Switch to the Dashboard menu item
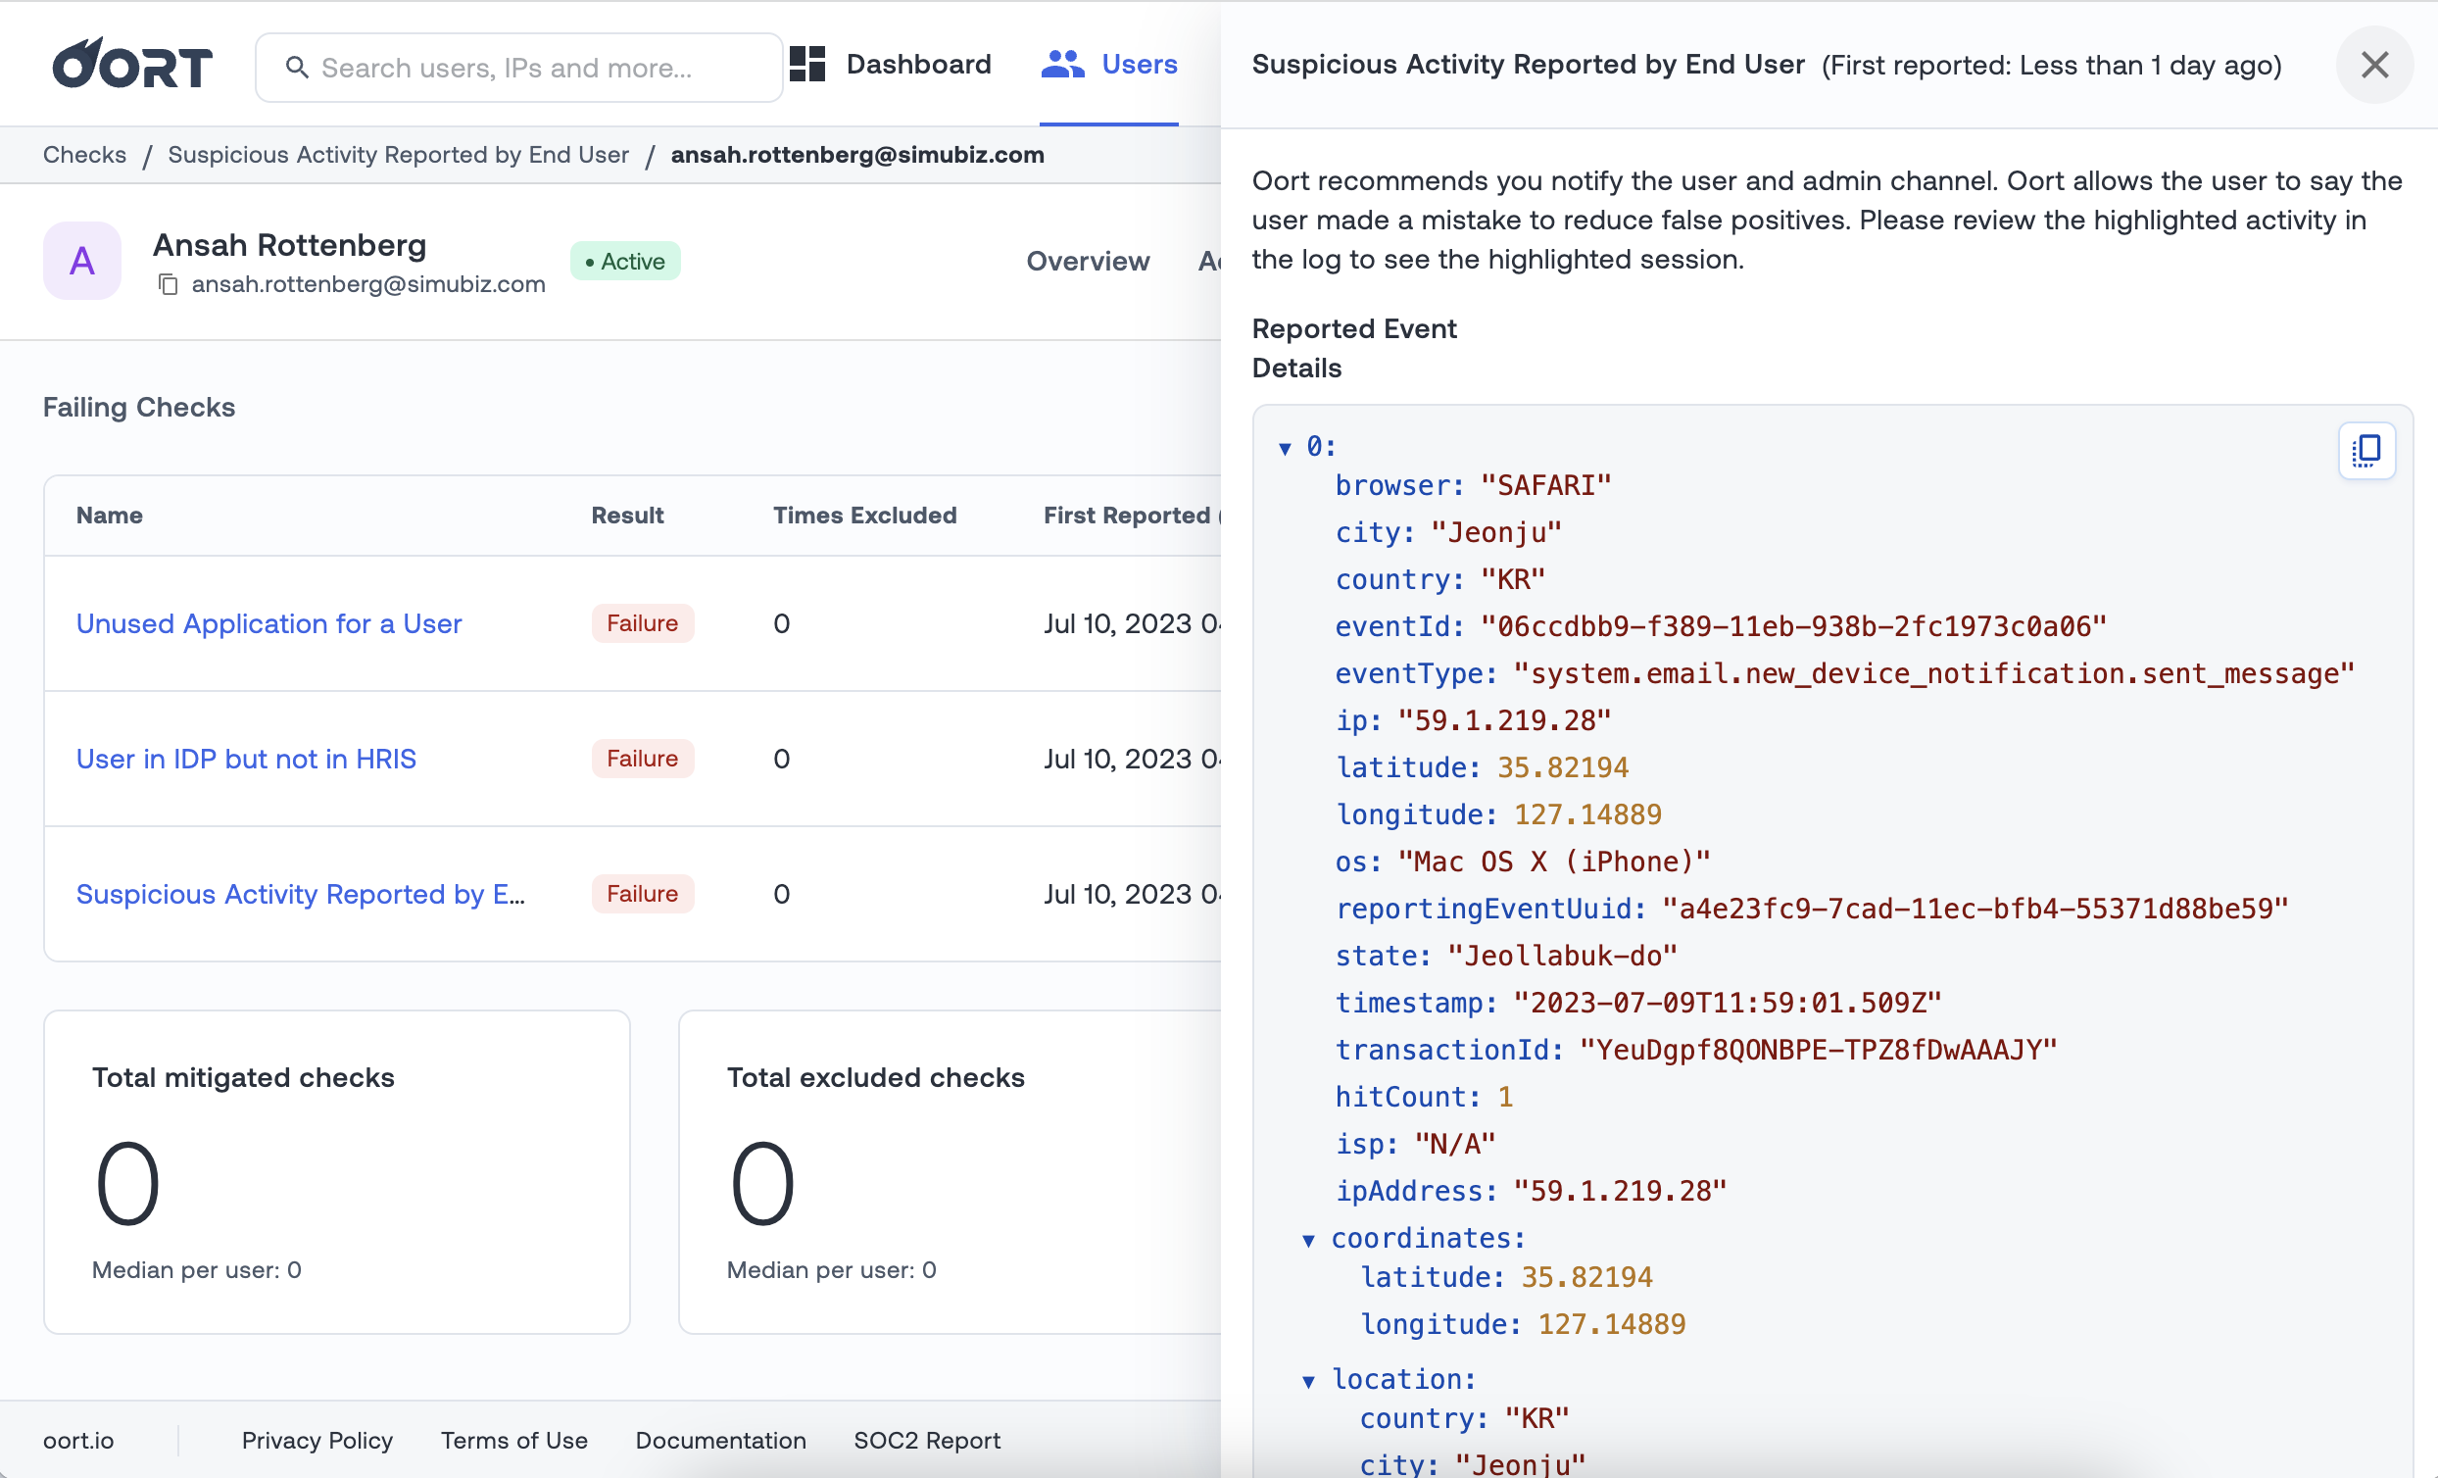Screen dimensions: 2438x1478 pyautogui.click(x=917, y=65)
